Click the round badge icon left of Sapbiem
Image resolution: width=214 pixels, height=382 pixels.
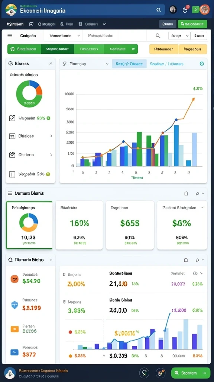pyautogui.click(x=160, y=373)
